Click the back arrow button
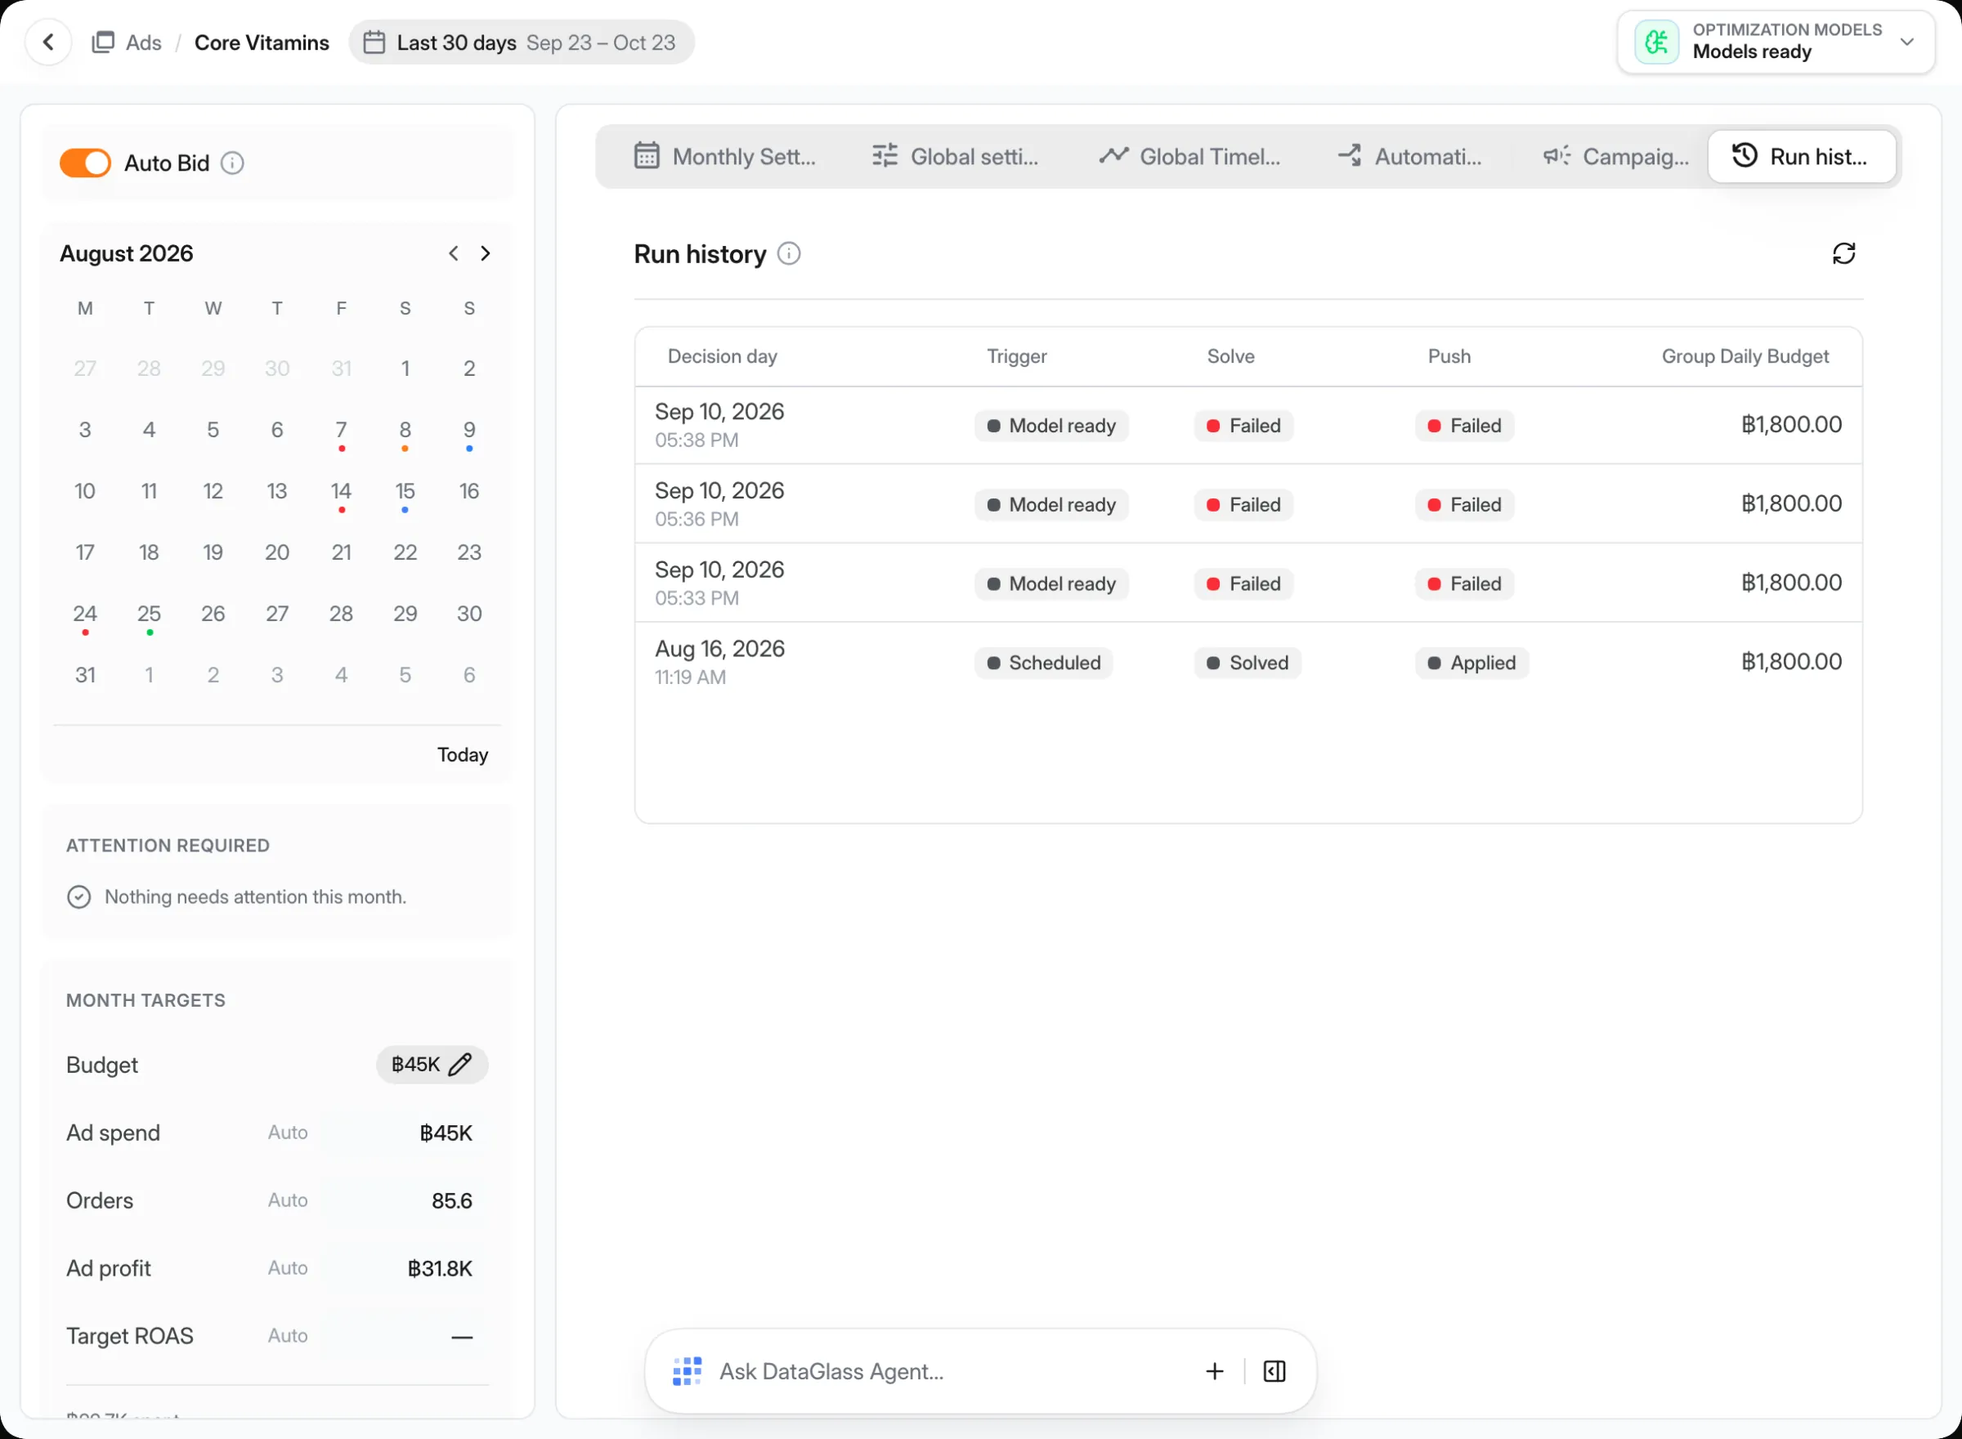The width and height of the screenshot is (1962, 1439). [48, 42]
